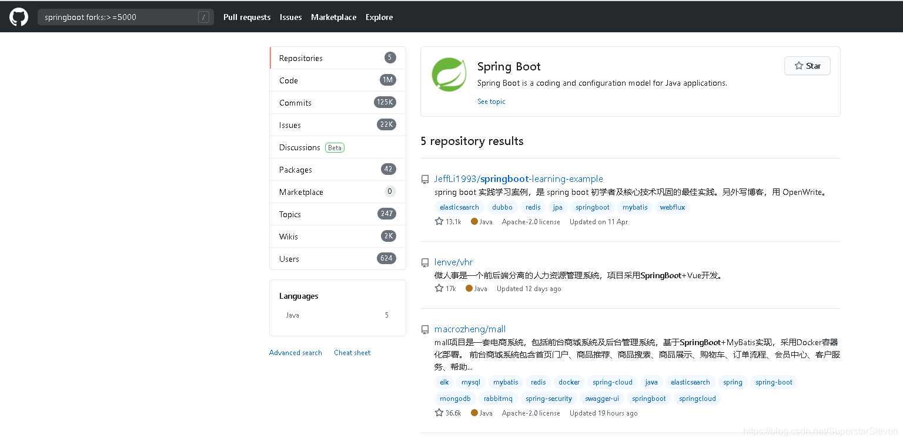Click 'Updated on 11 Apr' text
903x442 pixels.
coord(598,222)
